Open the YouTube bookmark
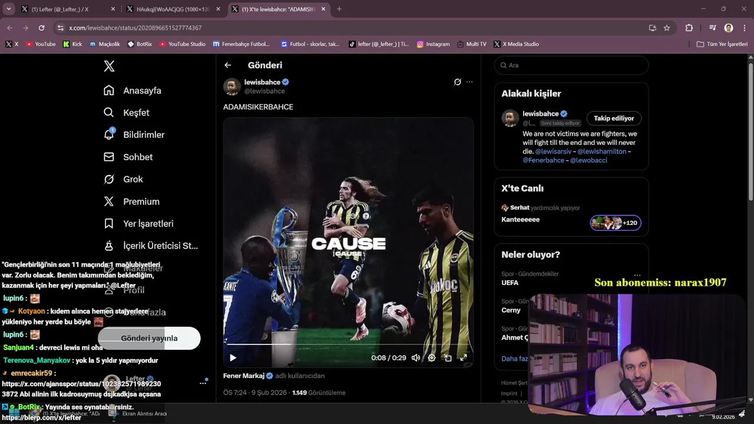The width and height of the screenshot is (754, 424). [41, 44]
